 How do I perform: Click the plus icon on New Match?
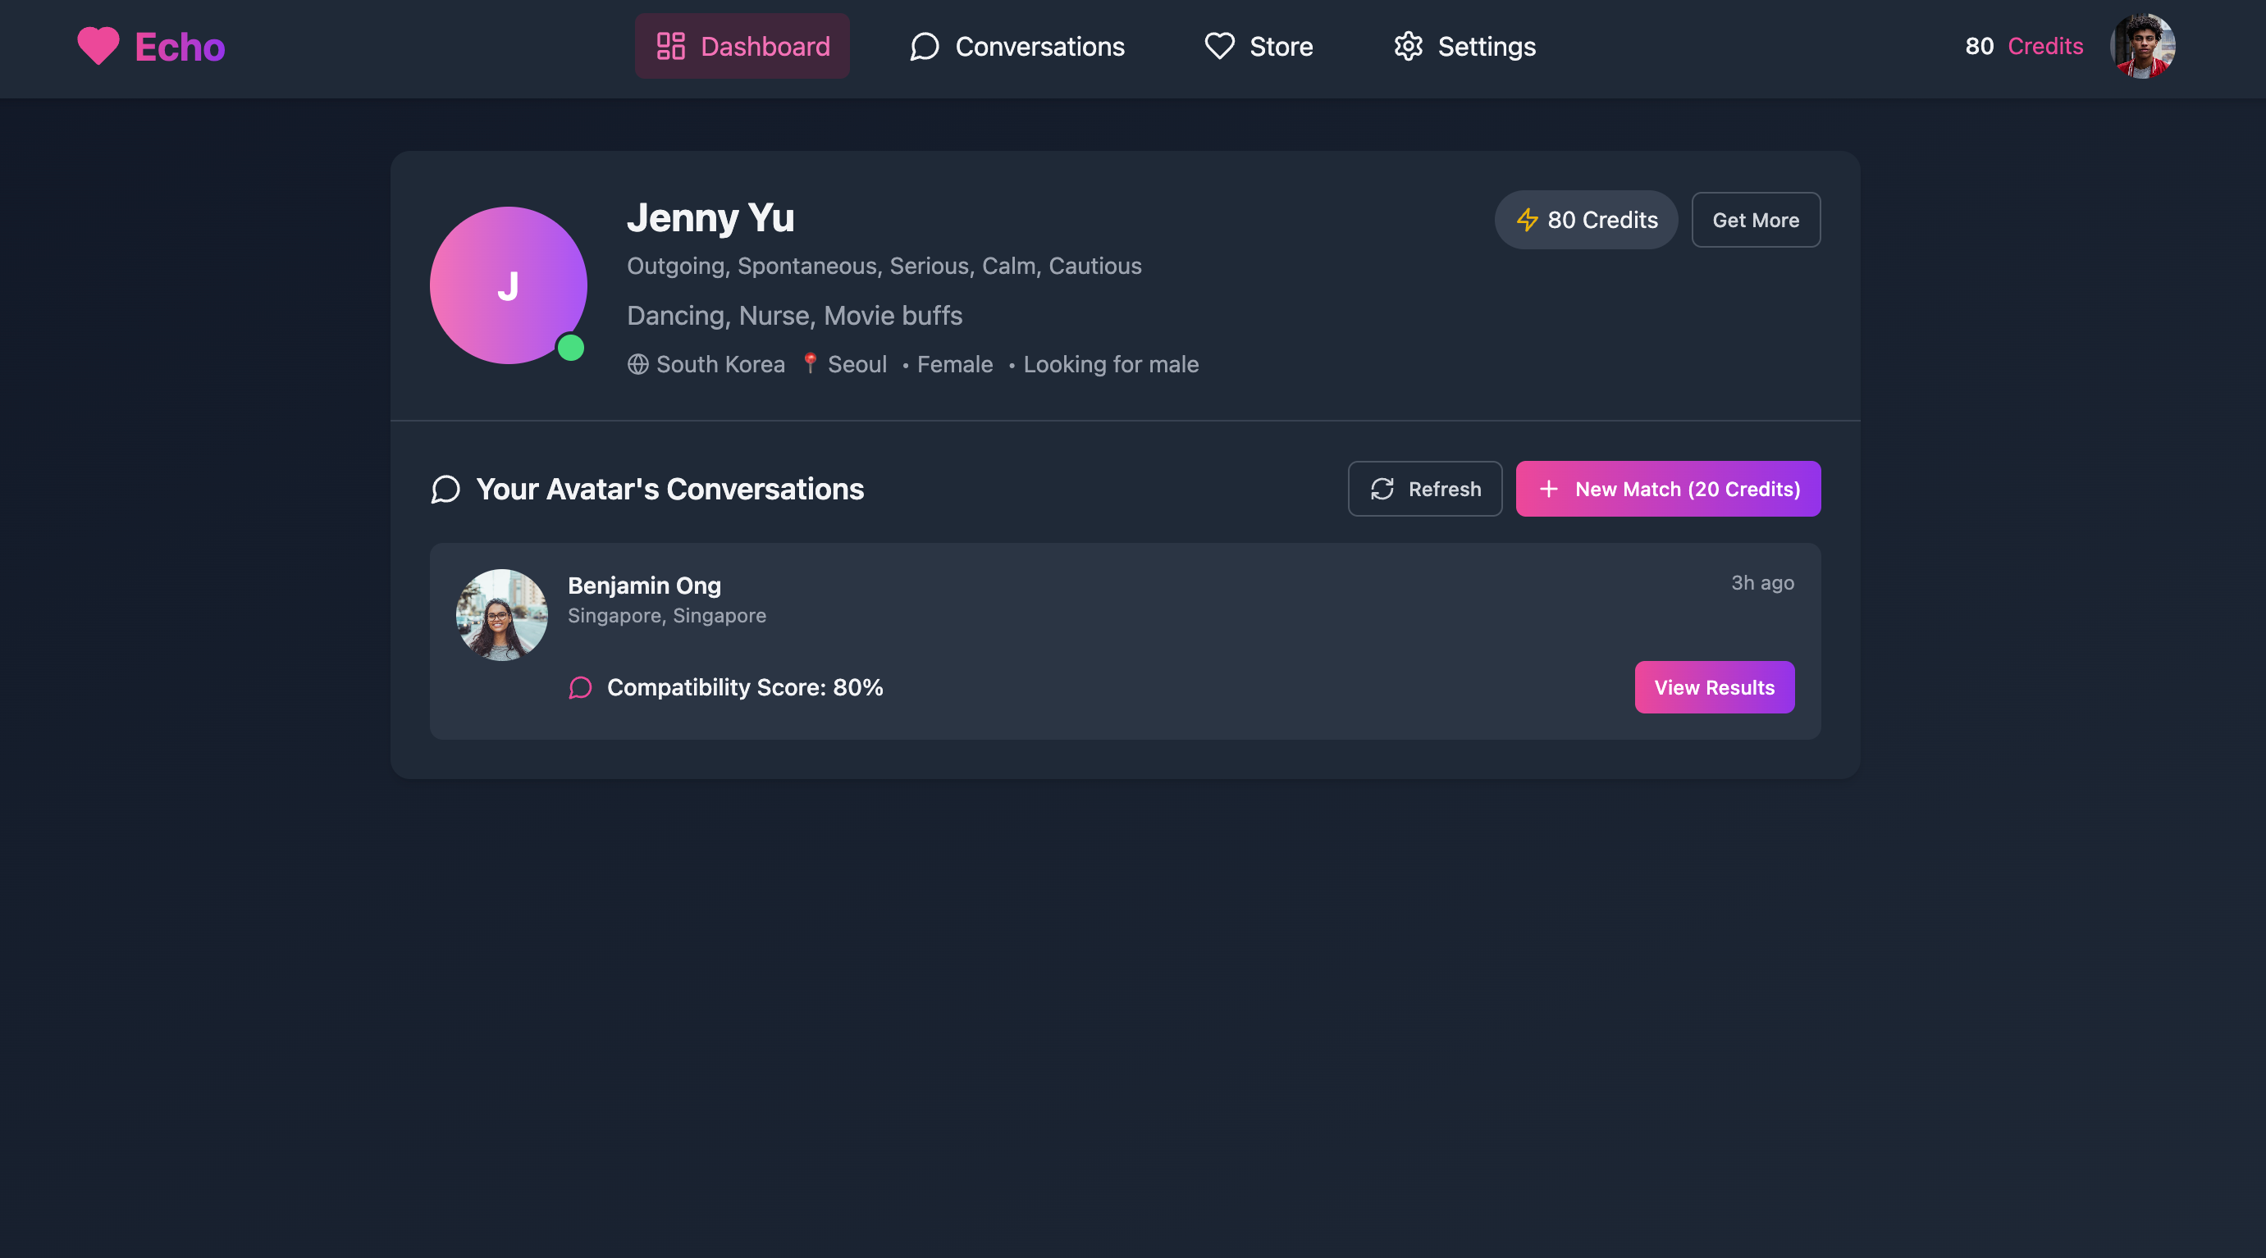[1548, 489]
